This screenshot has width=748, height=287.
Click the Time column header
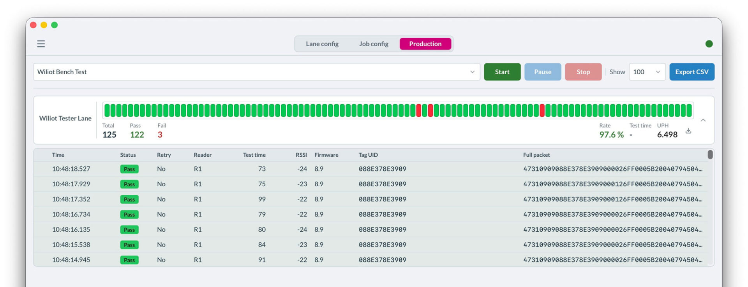58,155
